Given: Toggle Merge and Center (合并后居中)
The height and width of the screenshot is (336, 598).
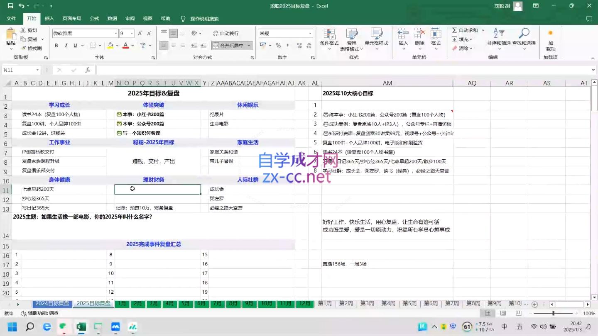Looking at the screenshot, I should pyautogui.click(x=228, y=46).
